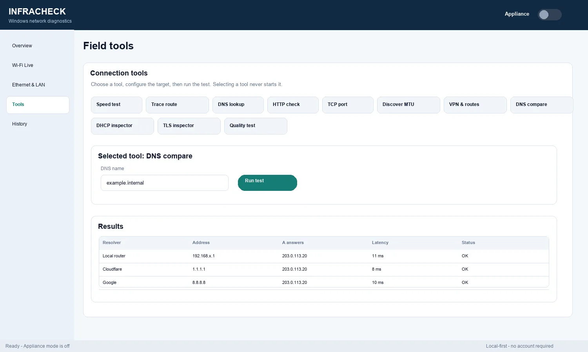Select the Speed test tool
This screenshot has width=588, height=352.
click(116, 105)
